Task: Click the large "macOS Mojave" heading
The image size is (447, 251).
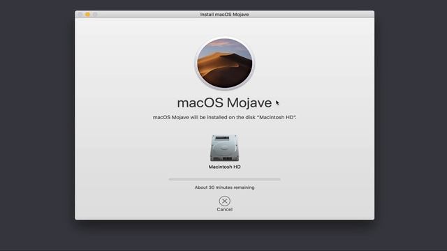Action: click(224, 102)
